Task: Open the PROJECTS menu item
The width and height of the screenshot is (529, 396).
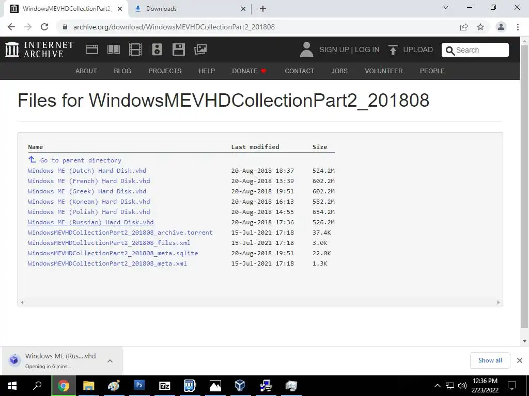Action: point(165,71)
